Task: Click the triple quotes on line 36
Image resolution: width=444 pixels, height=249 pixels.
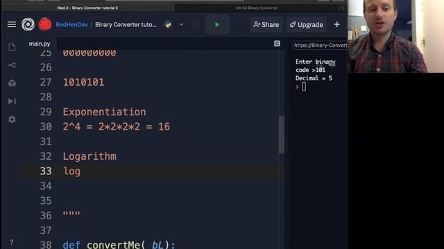Action: (71, 214)
